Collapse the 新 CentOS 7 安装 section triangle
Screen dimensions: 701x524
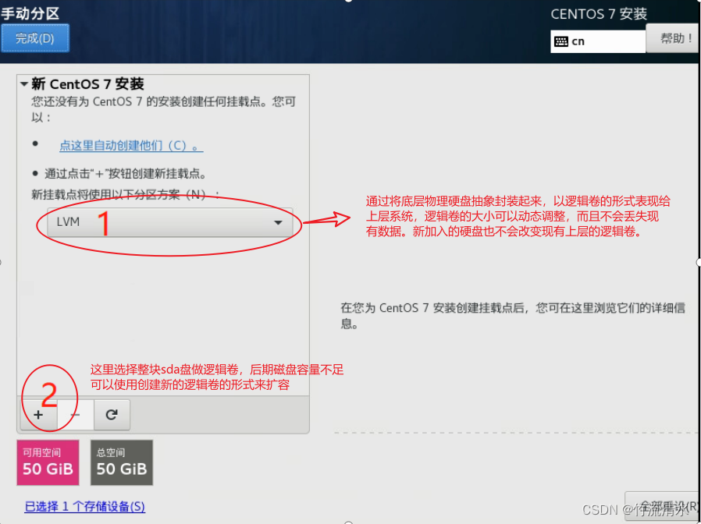(x=24, y=83)
